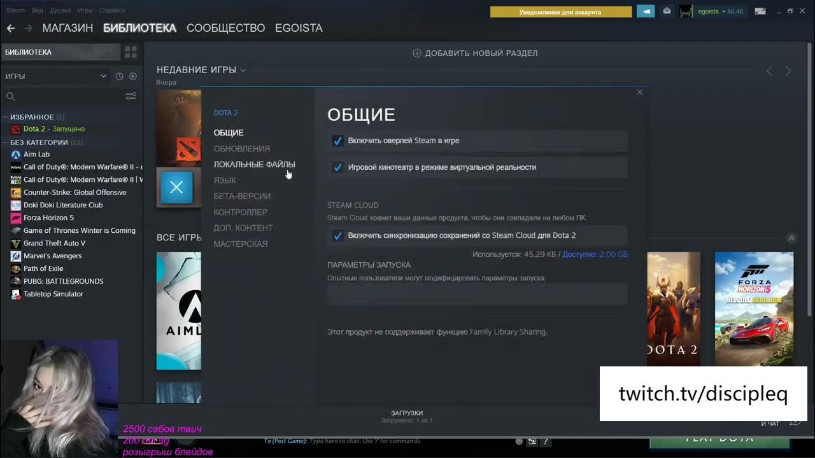
Task: Collapse the all games shelf chevron
Action: point(791,239)
